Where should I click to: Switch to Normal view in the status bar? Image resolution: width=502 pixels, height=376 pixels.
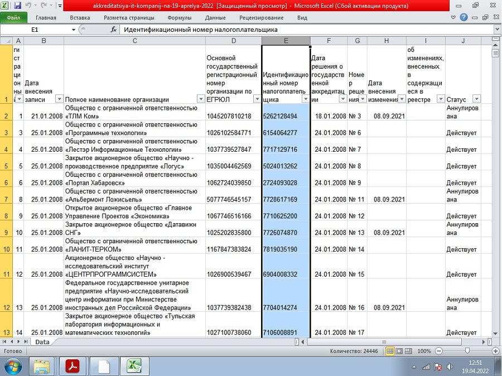pos(390,351)
